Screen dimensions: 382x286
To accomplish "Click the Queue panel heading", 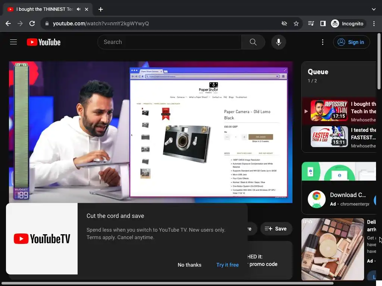I will click(318, 72).
